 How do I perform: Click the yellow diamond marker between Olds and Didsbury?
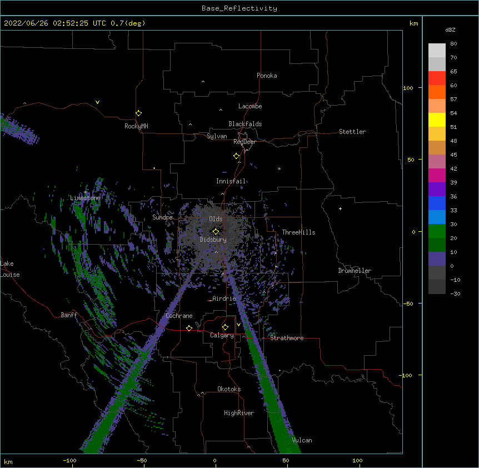[216, 232]
